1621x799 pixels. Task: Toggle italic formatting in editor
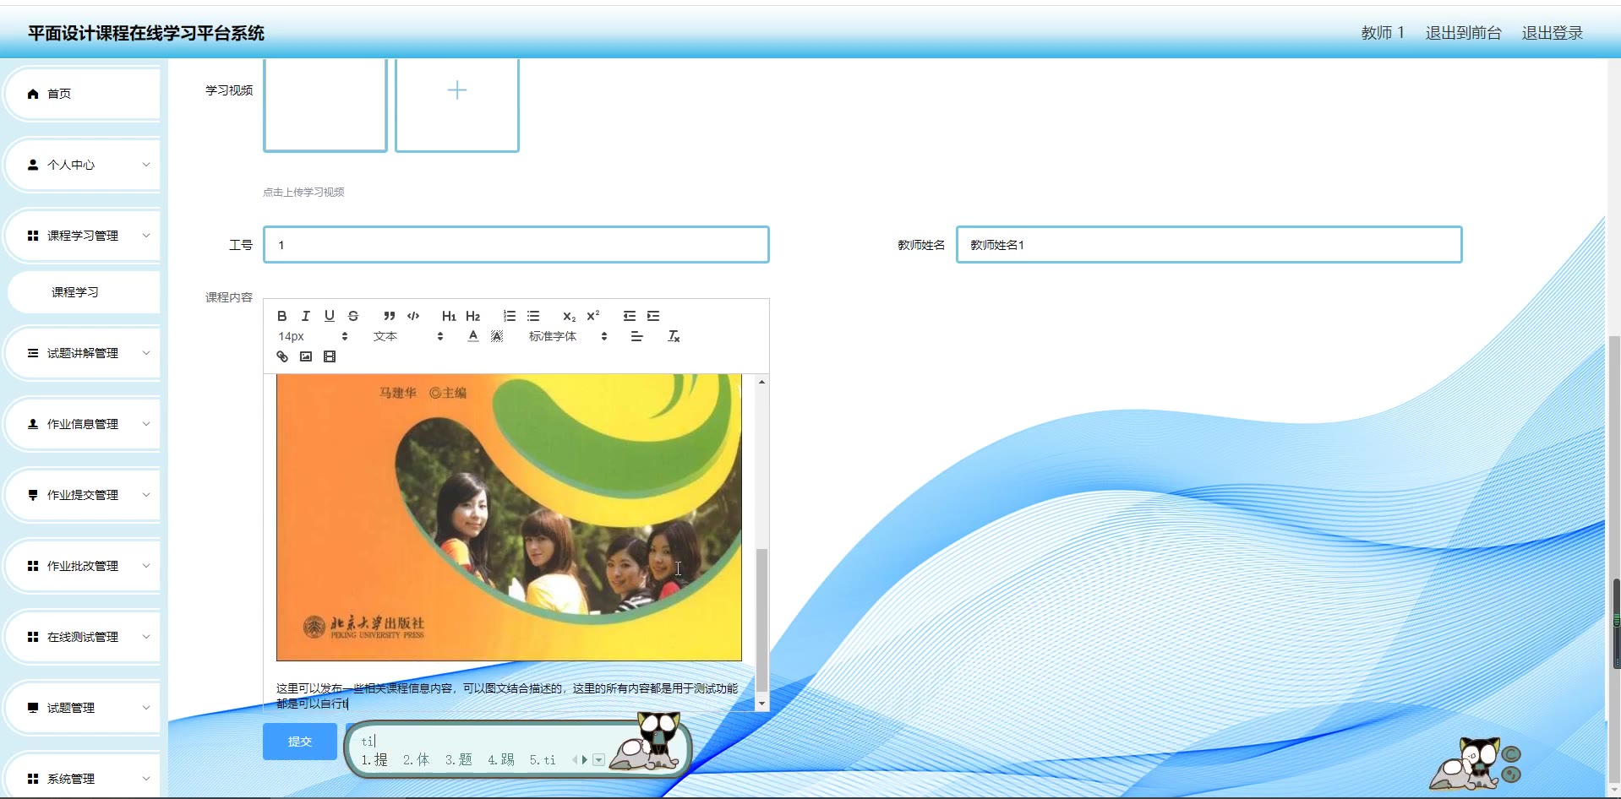click(305, 316)
